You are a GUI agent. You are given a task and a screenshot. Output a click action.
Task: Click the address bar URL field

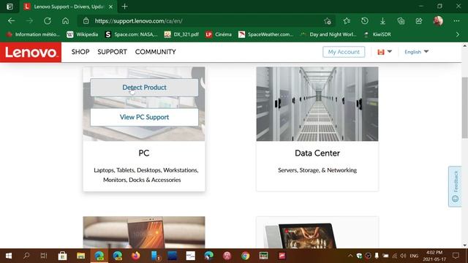click(206, 21)
